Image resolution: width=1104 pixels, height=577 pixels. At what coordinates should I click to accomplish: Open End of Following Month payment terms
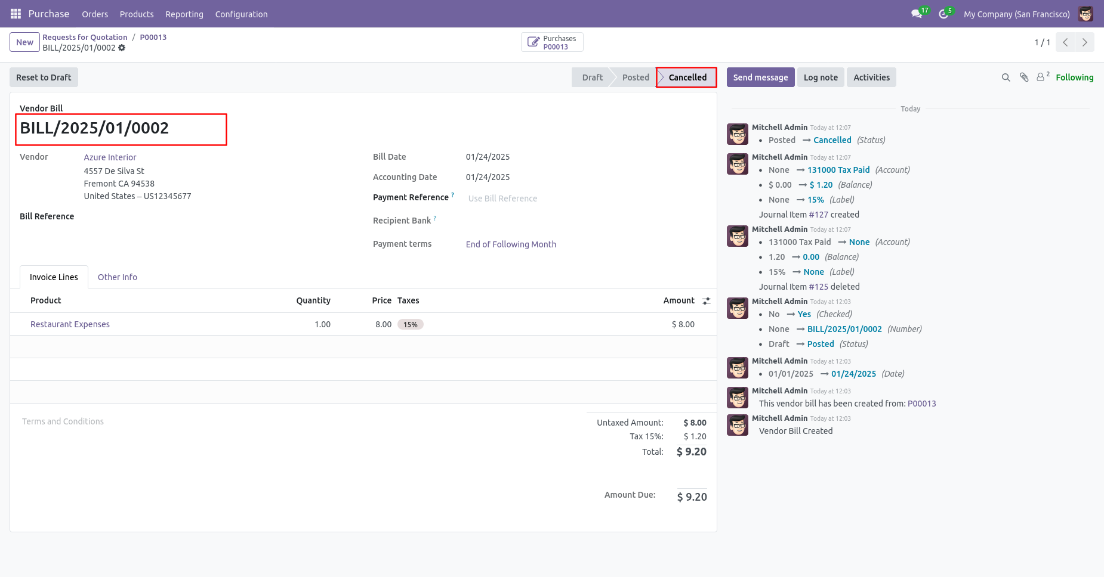click(x=511, y=244)
